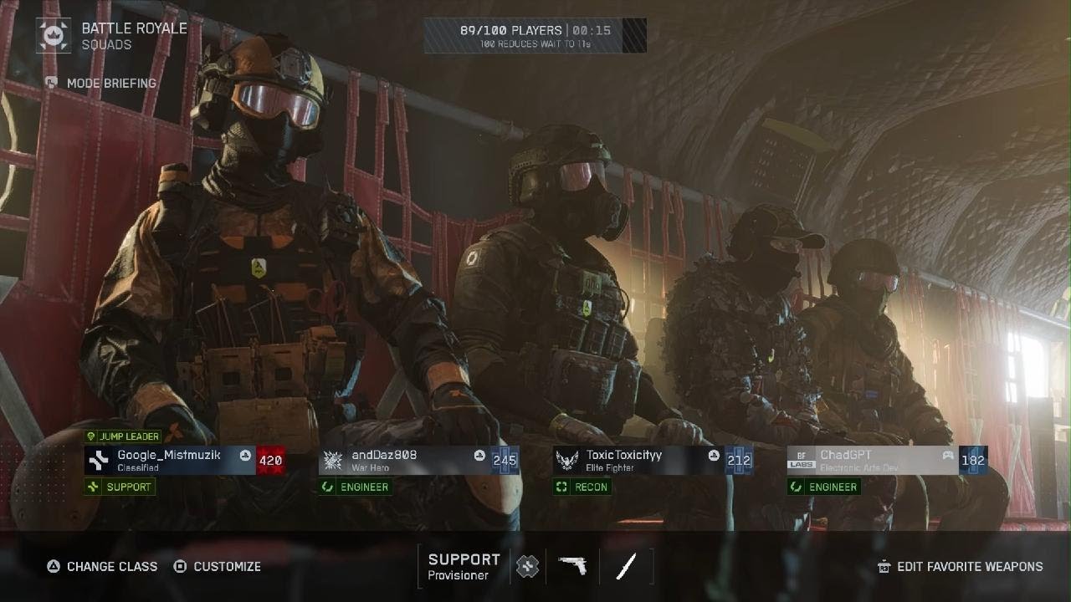Click the '100 reduces wait to 11s' text
The height and width of the screenshot is (602, 1071).
tap(535, 43)
